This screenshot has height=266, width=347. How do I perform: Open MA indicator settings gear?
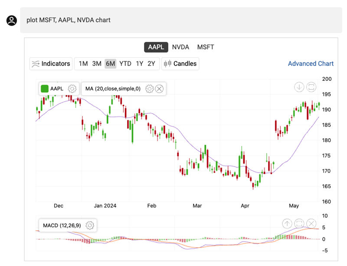(150, 89)
